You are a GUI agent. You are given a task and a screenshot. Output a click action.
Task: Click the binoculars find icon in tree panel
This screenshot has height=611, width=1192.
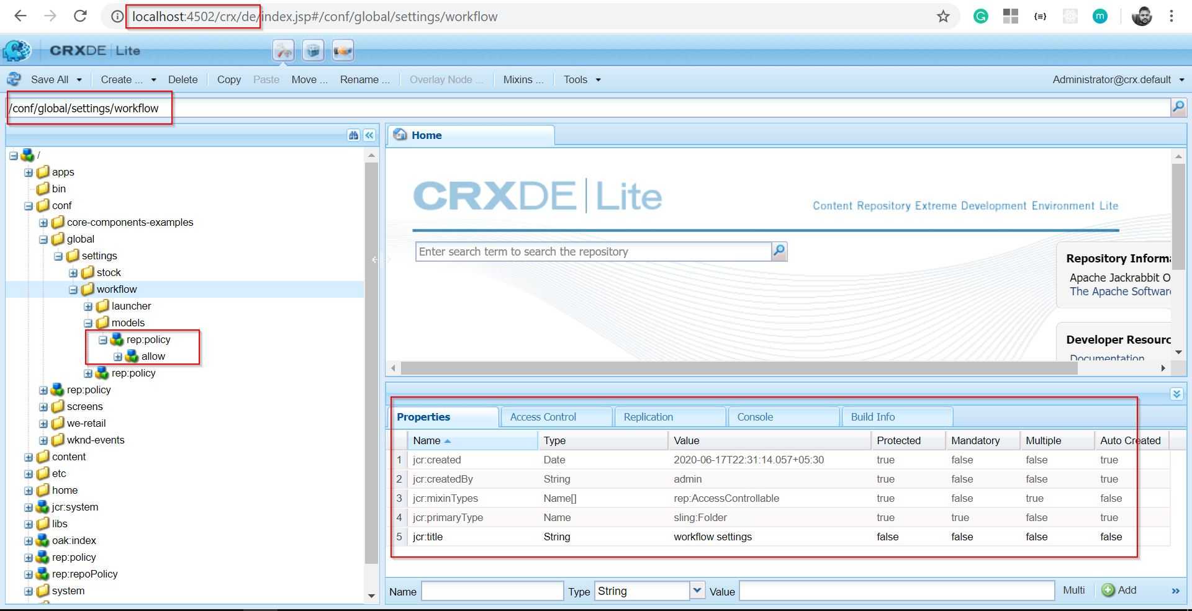point(353,135)
